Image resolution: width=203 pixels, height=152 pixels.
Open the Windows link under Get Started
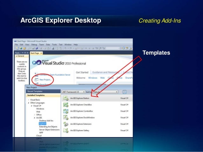[93, 78]
